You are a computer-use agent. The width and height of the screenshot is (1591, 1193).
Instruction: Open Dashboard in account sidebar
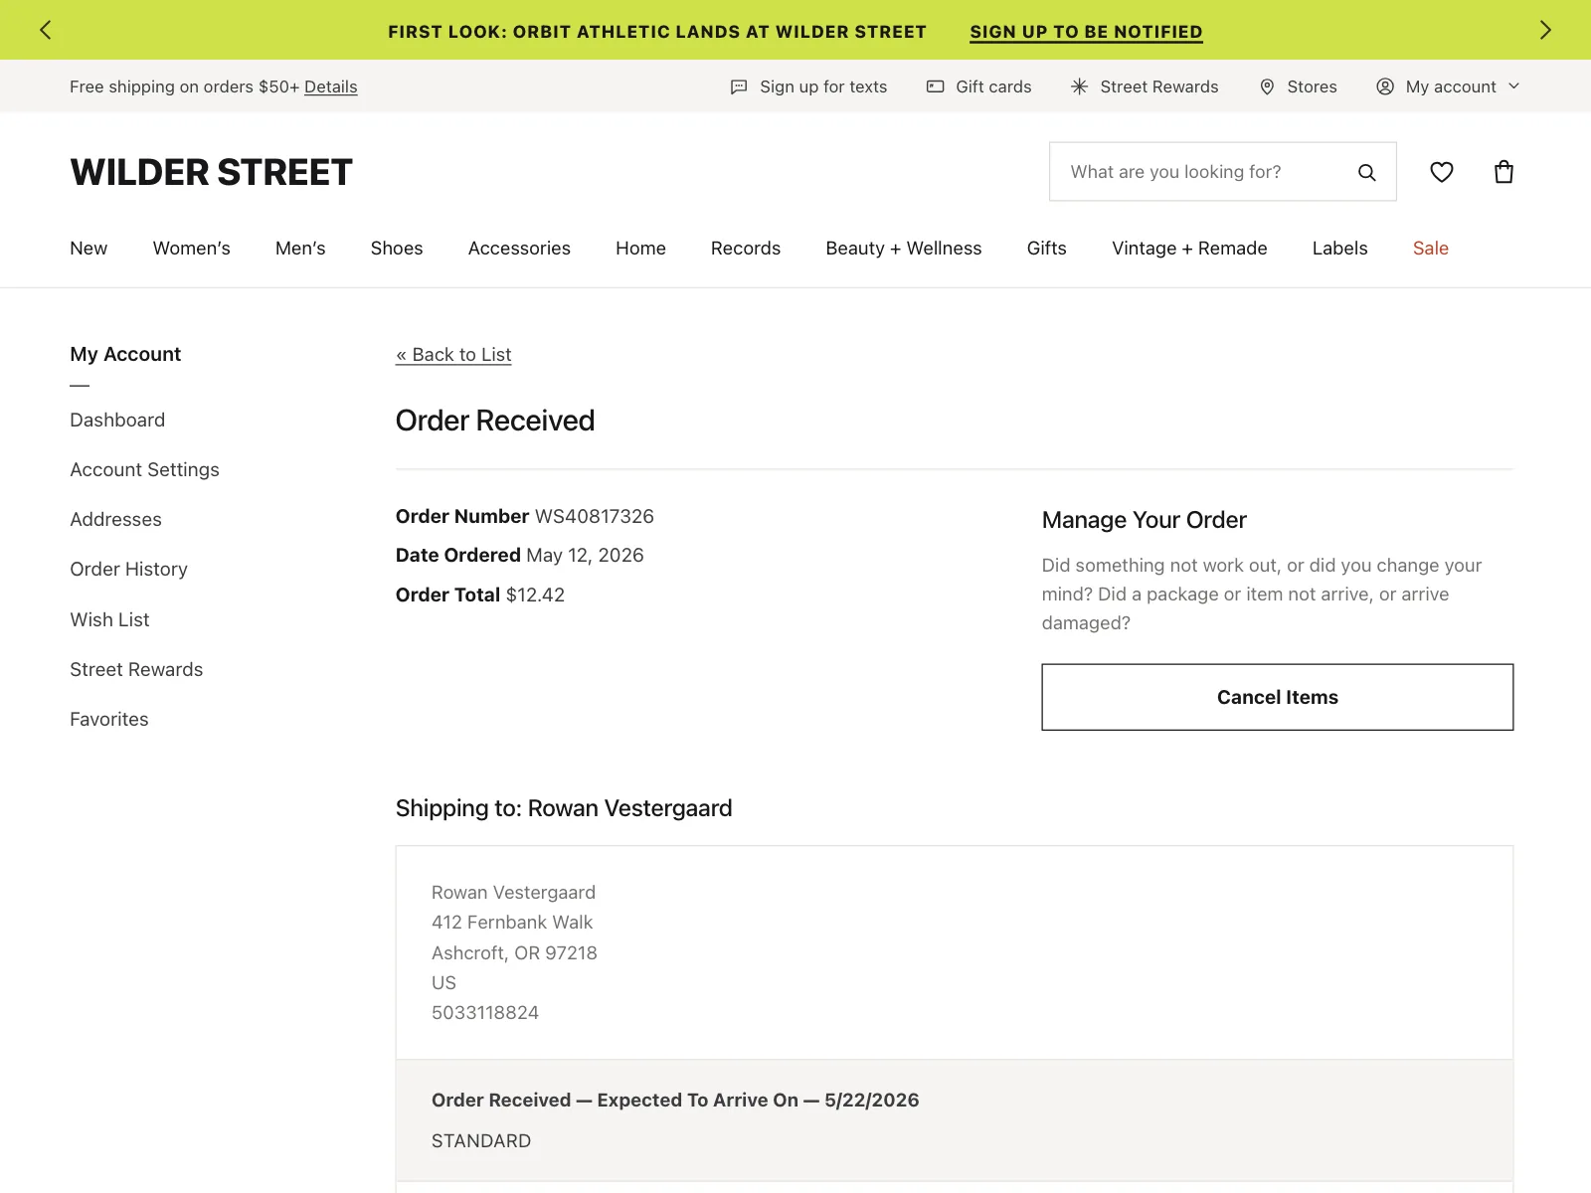point(117,421)
